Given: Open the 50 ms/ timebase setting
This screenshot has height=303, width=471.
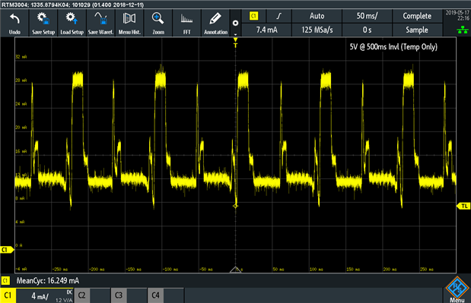Looking at the screenshot, I should coord(367,16).
